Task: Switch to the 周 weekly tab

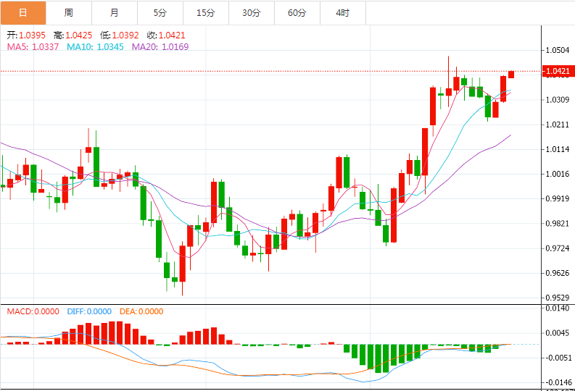Action: coord(69,13)
